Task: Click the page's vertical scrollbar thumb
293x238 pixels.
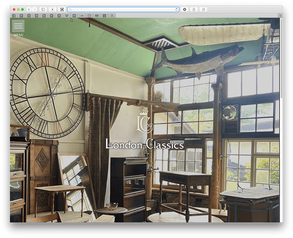Action: tap(281, 58)
